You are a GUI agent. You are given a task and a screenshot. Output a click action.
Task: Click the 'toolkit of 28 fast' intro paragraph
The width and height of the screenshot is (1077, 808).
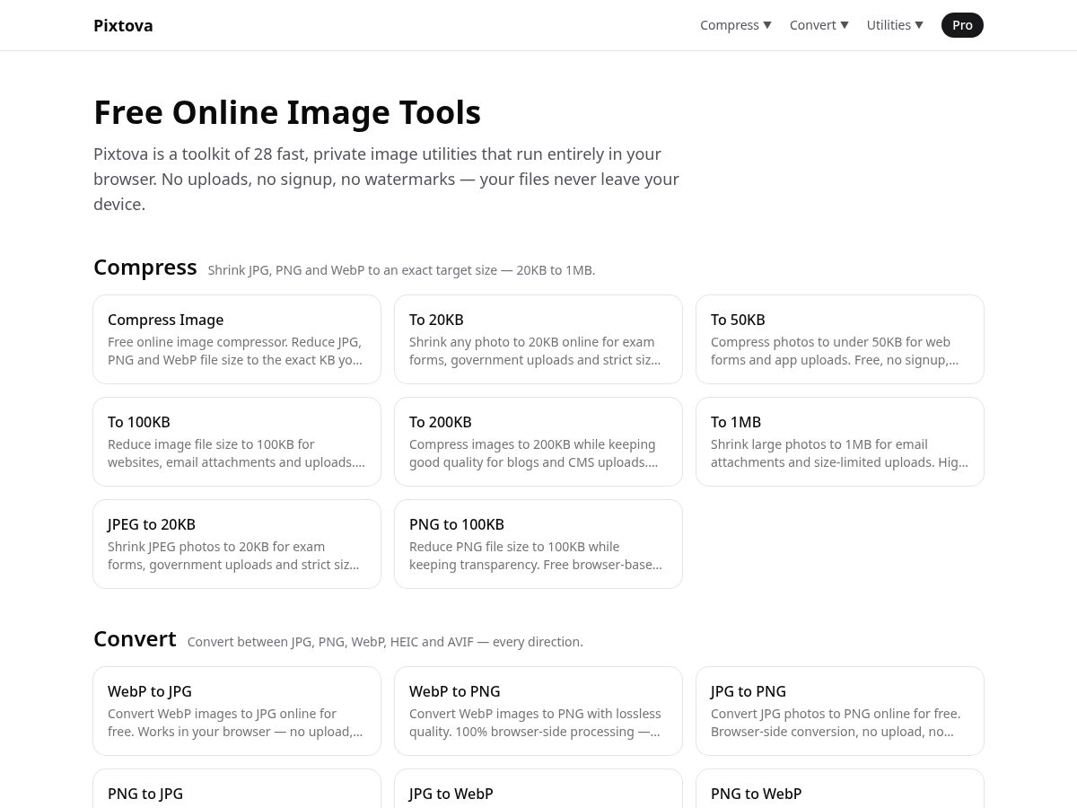click(x=386, y=179)
